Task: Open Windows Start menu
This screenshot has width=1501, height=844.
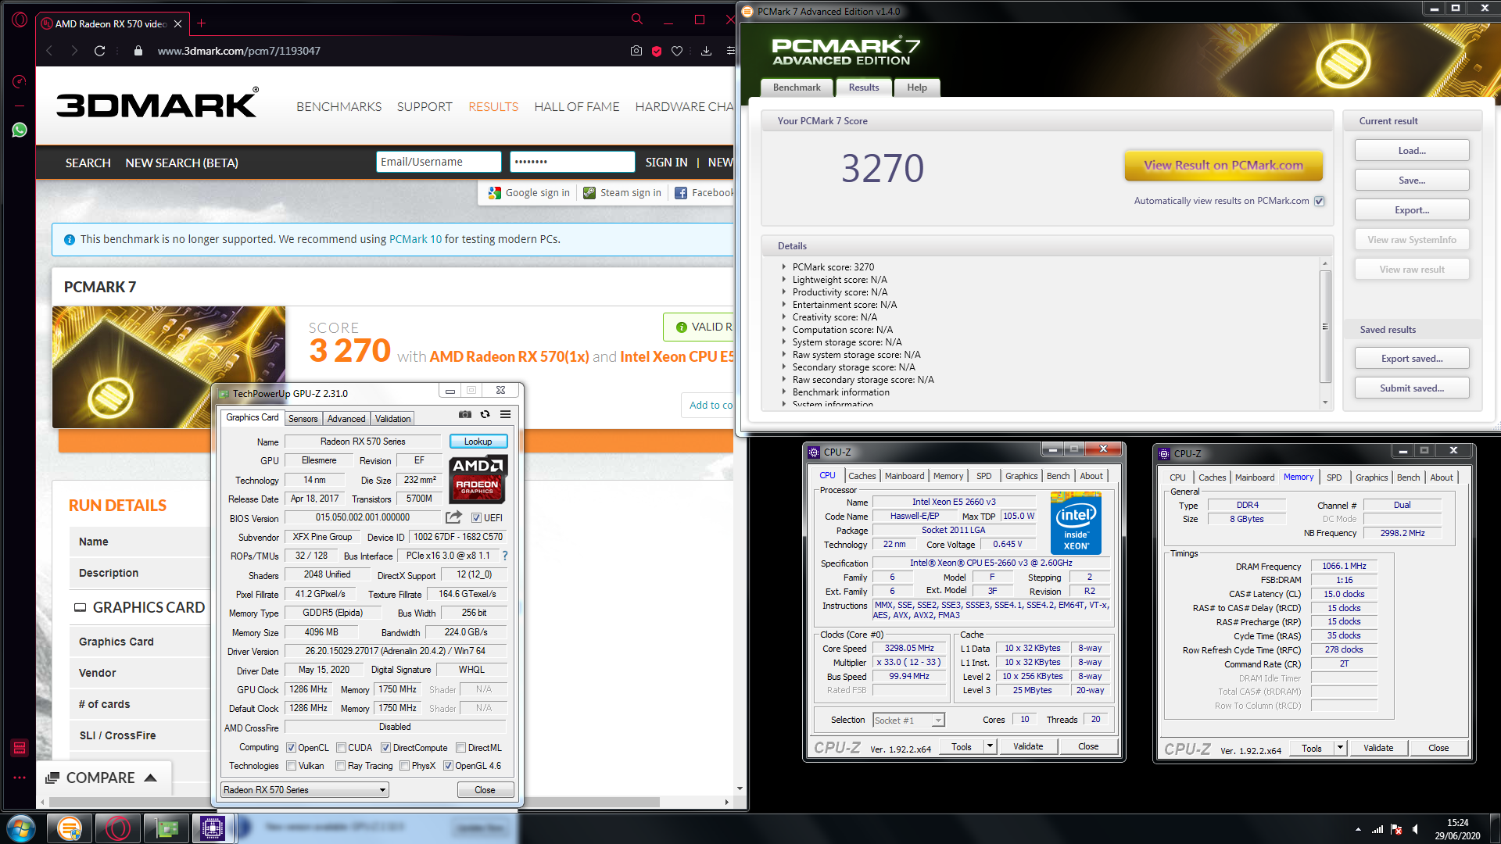Action: click(x=21, y=828)
